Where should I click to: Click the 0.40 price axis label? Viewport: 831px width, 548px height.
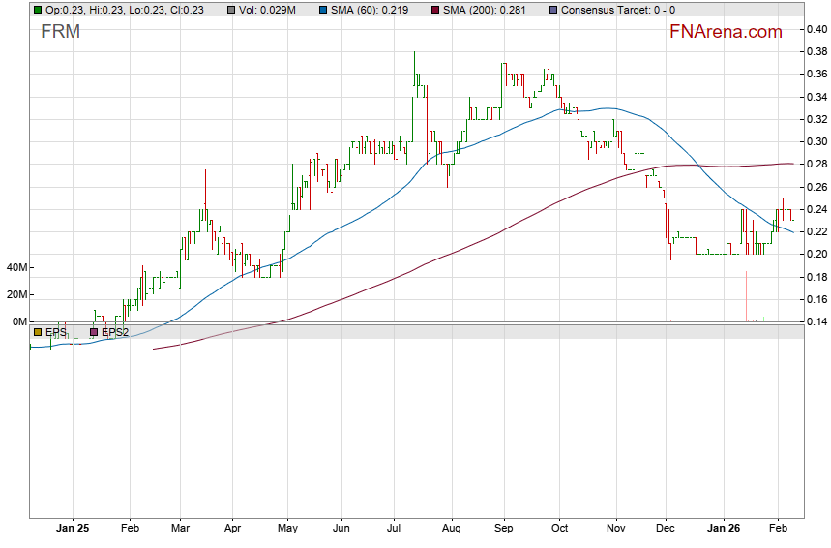[816, 29]
